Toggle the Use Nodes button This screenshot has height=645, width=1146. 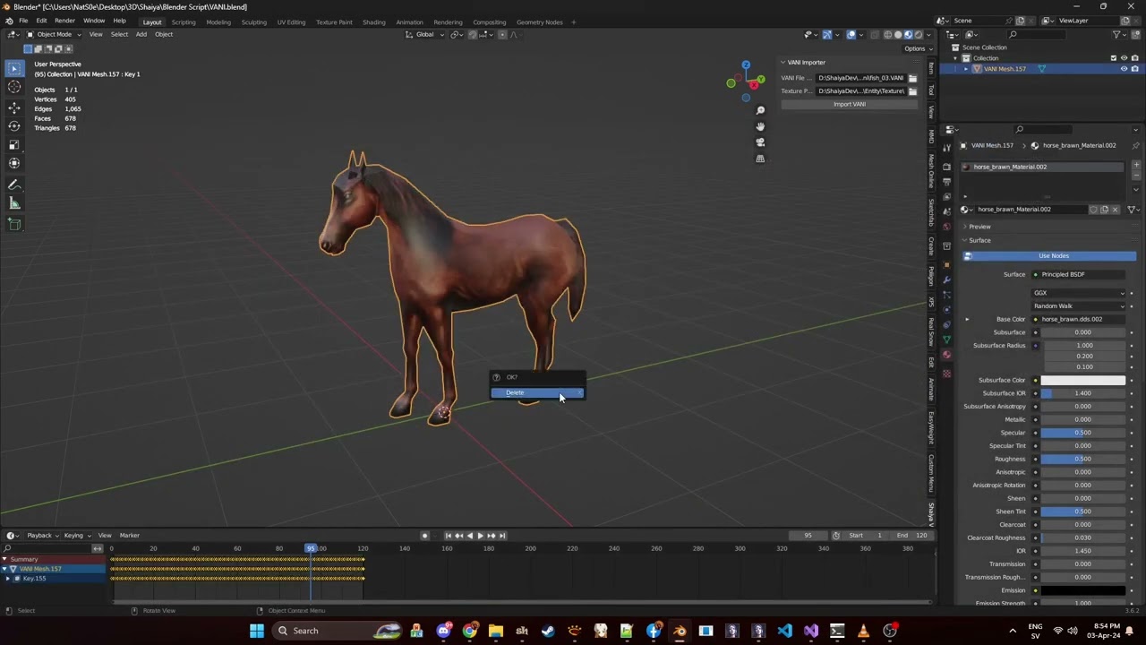pos(1048,256)
